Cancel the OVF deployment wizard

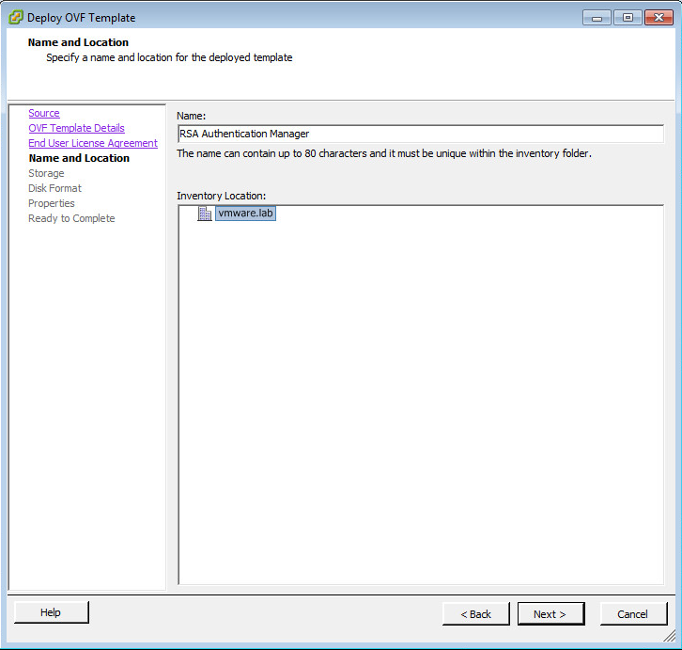(x=634, y=614)
